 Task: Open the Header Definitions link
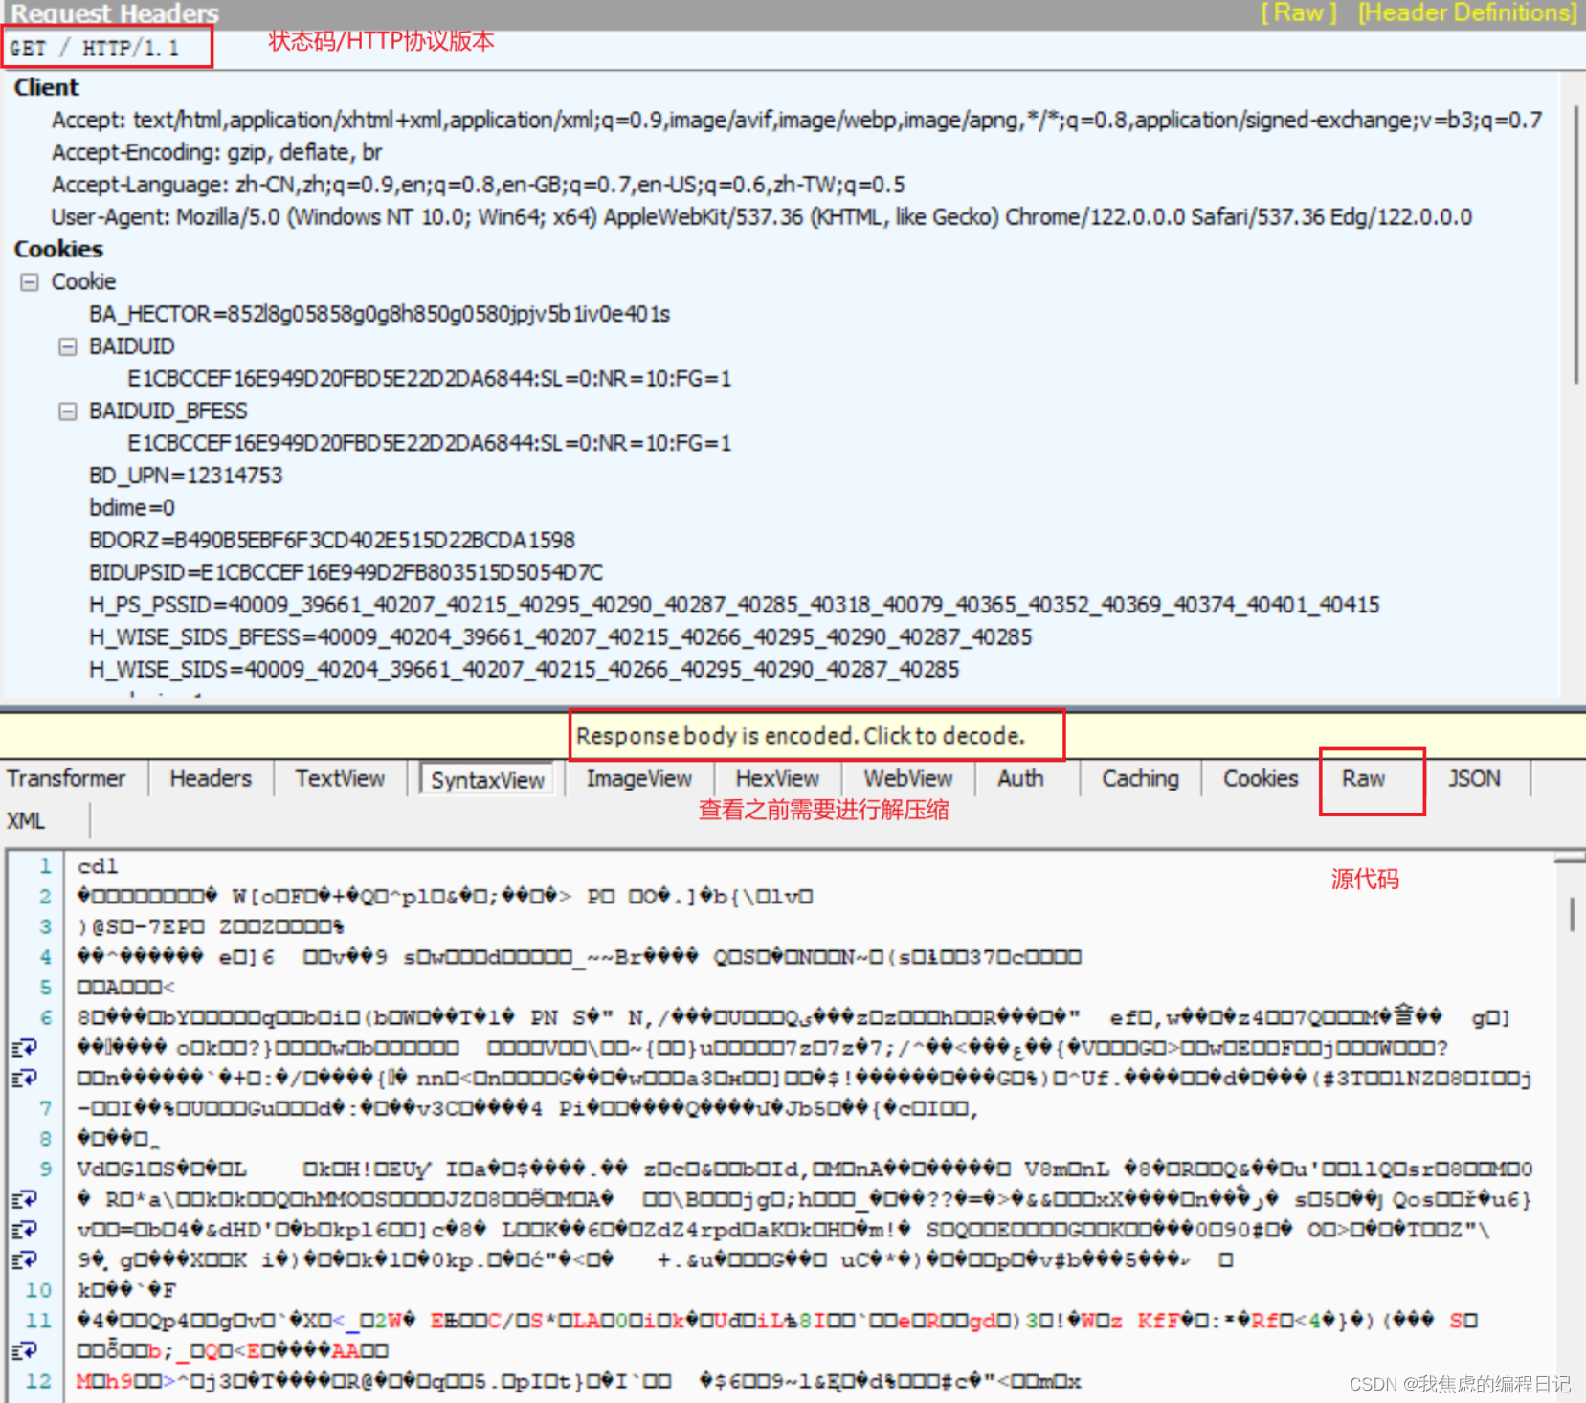tap(1467, 12)
